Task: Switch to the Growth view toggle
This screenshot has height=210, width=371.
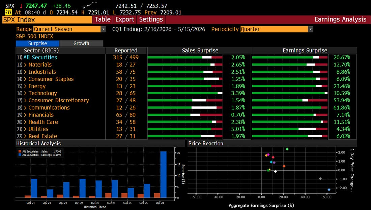Action: click(81, 43)
